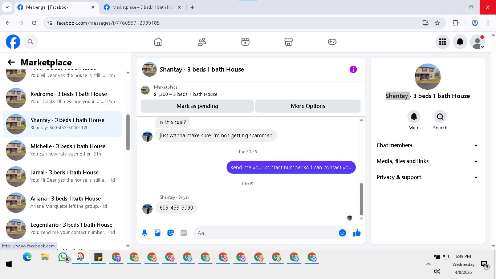Search within the conversation
The height and width of the screenshot is (279, 496).
[440, 117]
